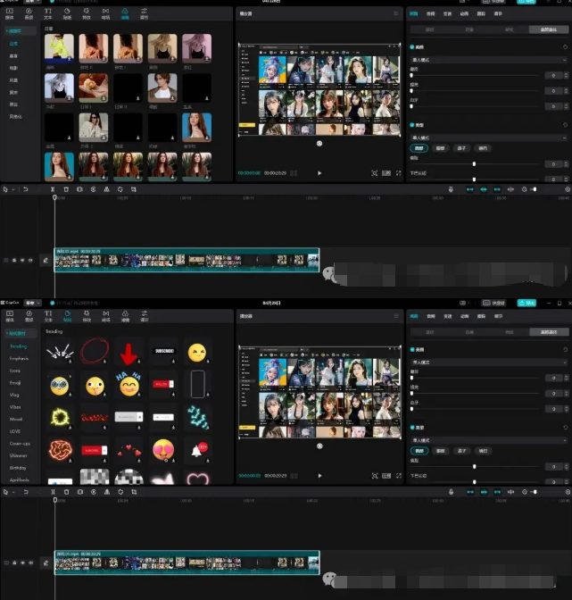Switch to the Vlog sticker category
Screen dimensions: 572x600
coord(16,394)
